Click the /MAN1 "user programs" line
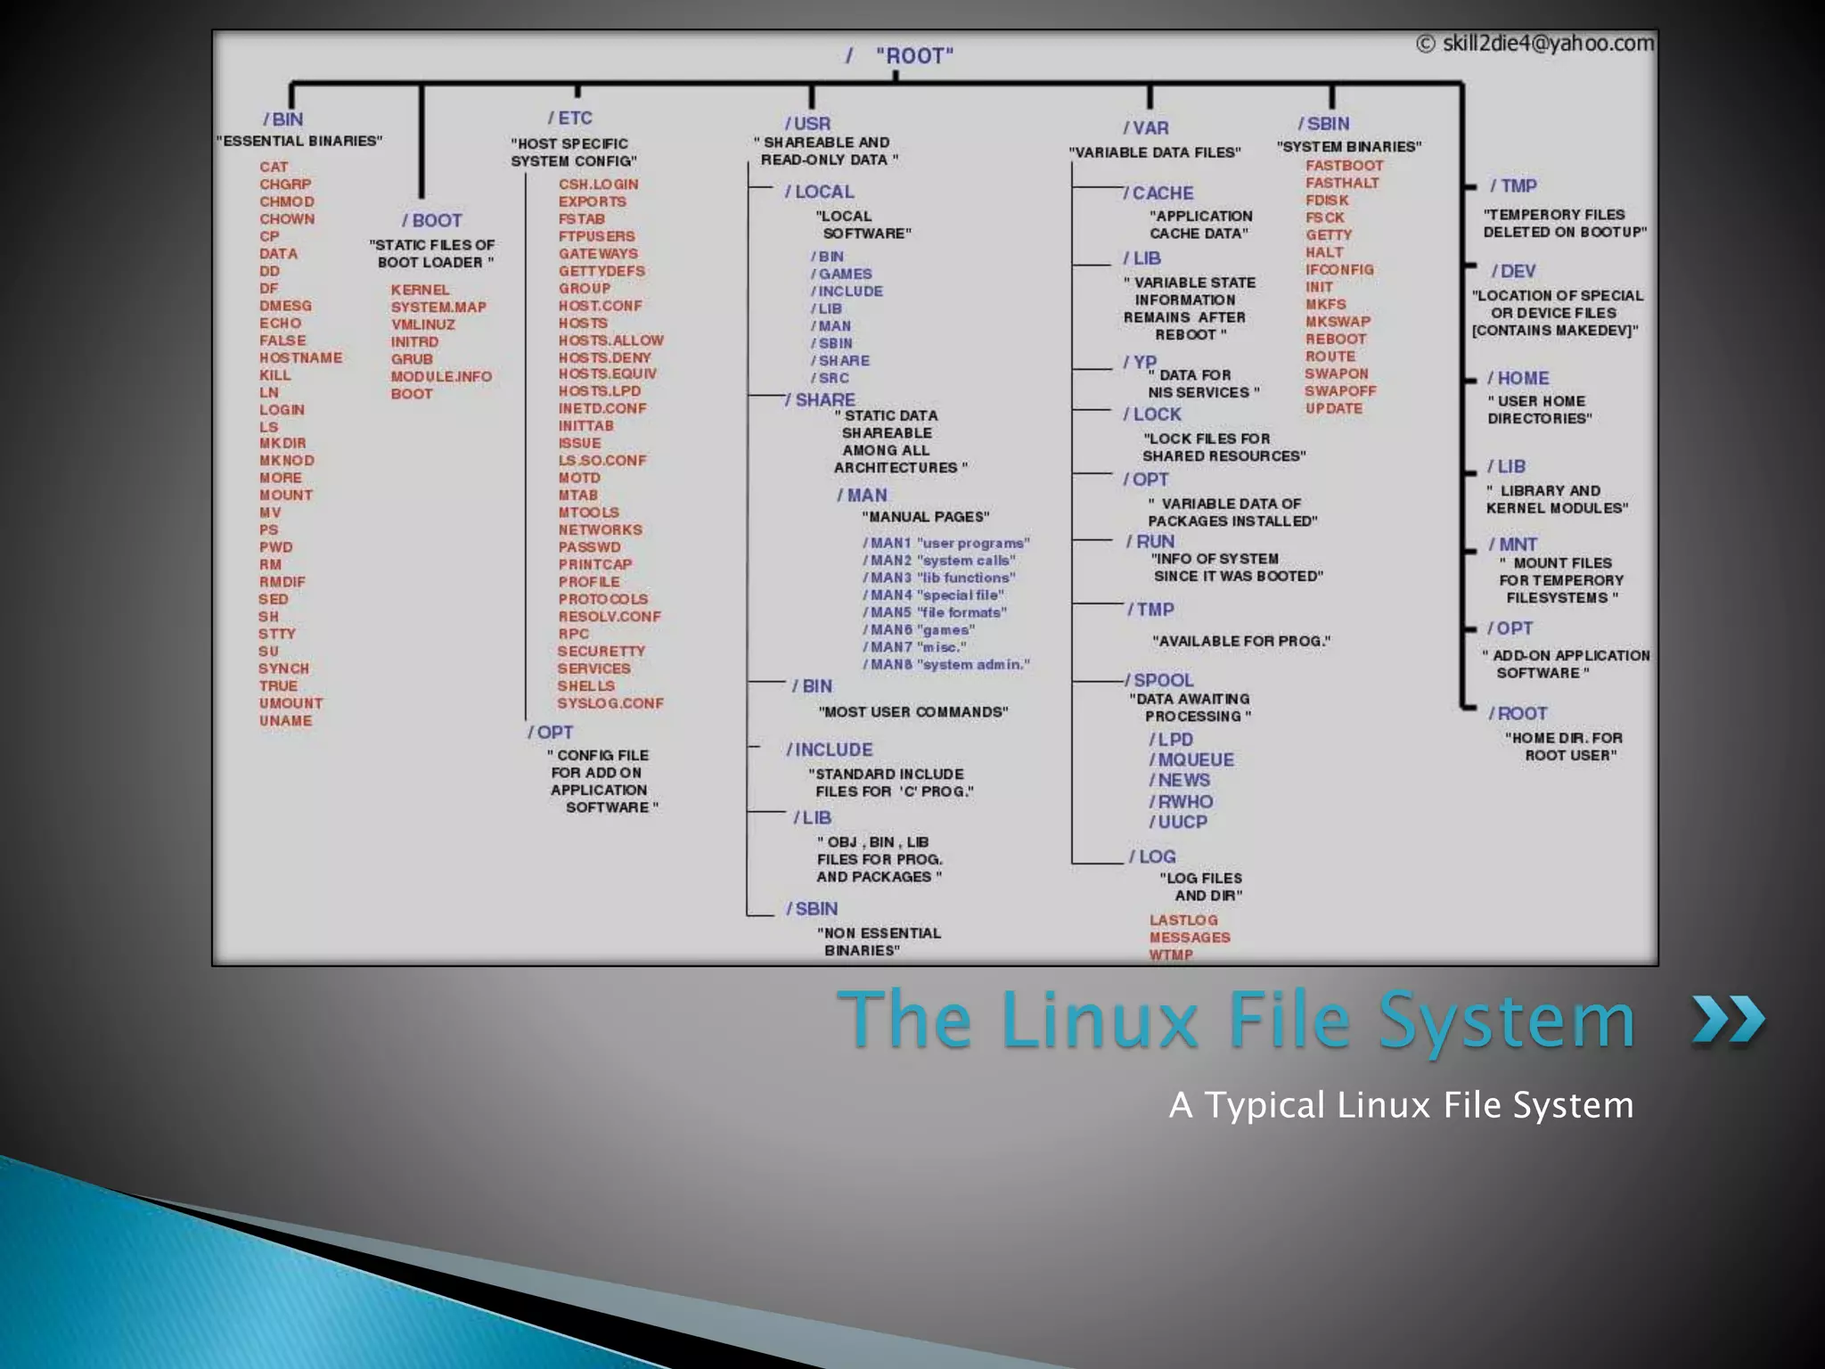Image resolution: width=1825 pixels, height=1369 pixels. point(946,544)
